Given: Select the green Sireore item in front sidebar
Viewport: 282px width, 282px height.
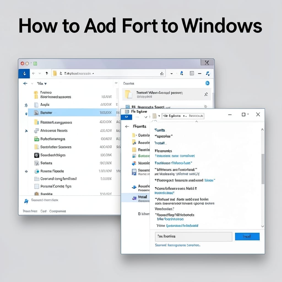Looking at the screenshot, I should (141, 156).
